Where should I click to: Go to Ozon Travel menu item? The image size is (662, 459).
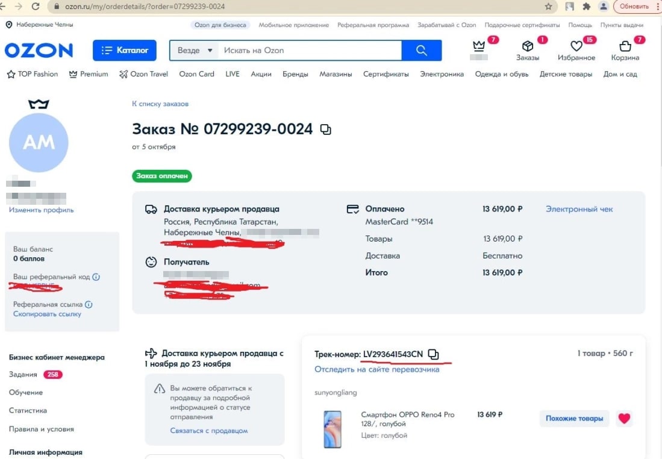[143, 74]
